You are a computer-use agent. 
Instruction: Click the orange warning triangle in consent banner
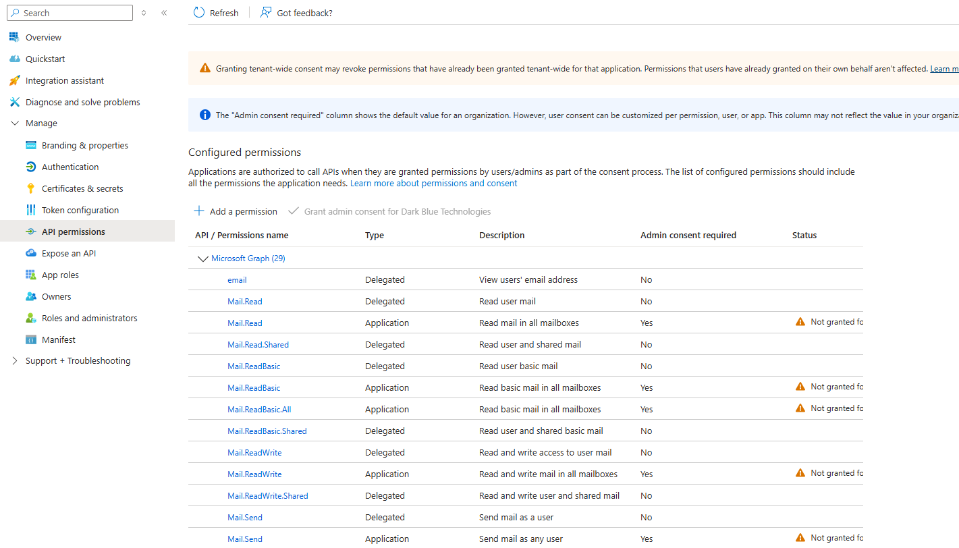tap(205, 68)
